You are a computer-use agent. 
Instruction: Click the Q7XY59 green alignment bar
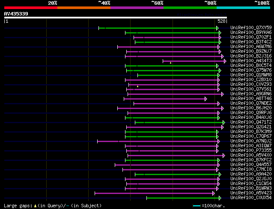pos(158,28)
